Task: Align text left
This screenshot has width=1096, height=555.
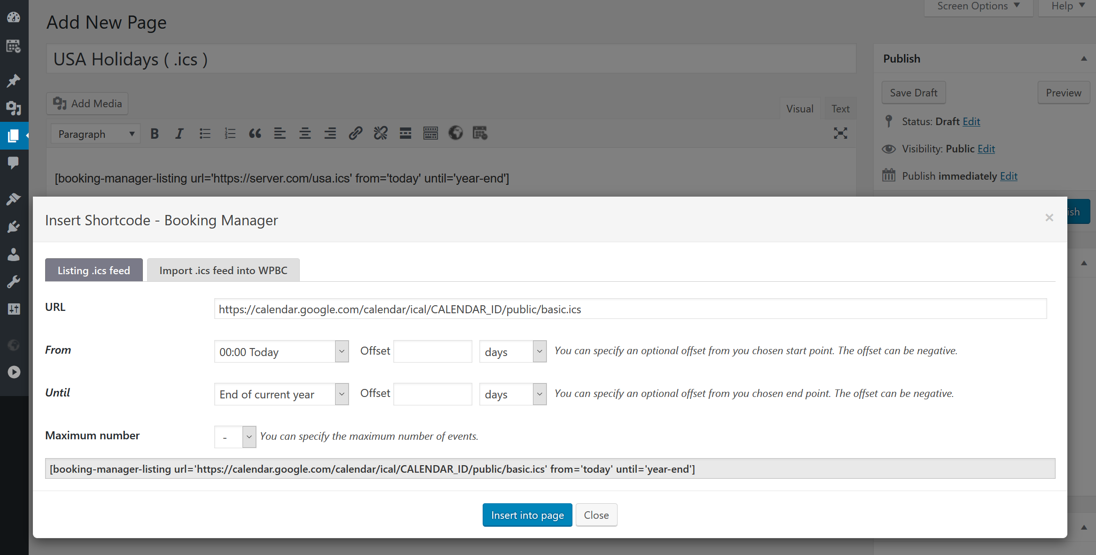Action: (280, 134)
